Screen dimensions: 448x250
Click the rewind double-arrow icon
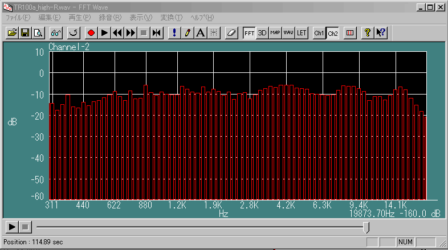coord(117,33)
